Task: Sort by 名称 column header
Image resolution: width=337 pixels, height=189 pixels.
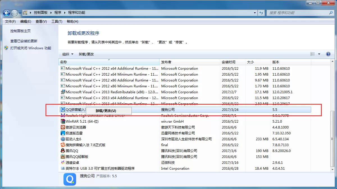Action: (x=109, y=62)
